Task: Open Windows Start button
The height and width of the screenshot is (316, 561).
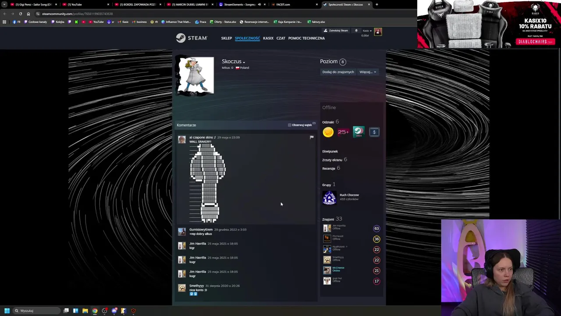Action: tap(7, 311)
